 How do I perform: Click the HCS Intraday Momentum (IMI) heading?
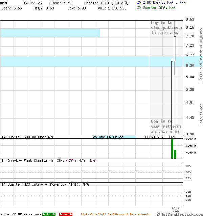coord(45,184)
